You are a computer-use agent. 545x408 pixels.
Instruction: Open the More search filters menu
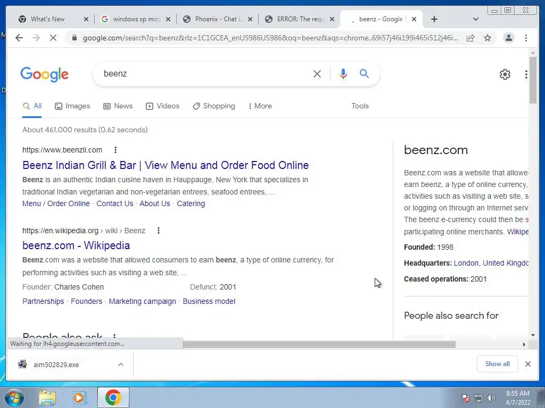260,106
